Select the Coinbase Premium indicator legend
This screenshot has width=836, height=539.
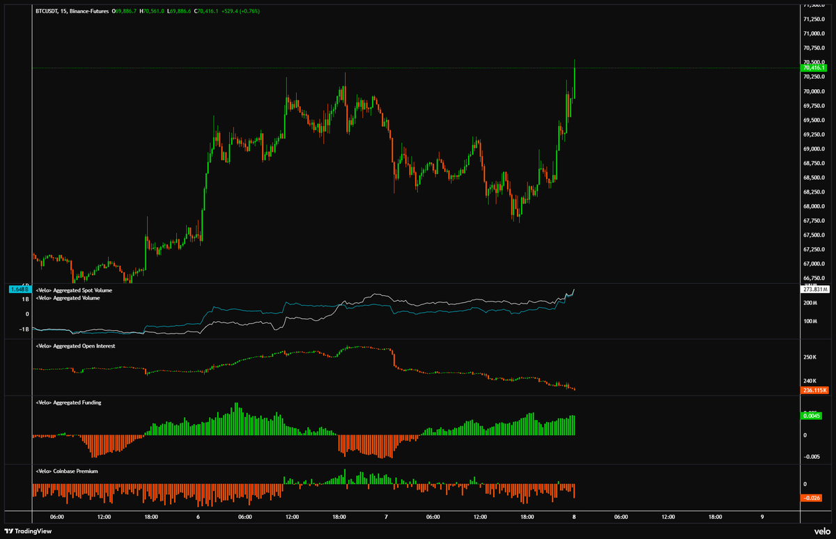click(x=67, y=471)
